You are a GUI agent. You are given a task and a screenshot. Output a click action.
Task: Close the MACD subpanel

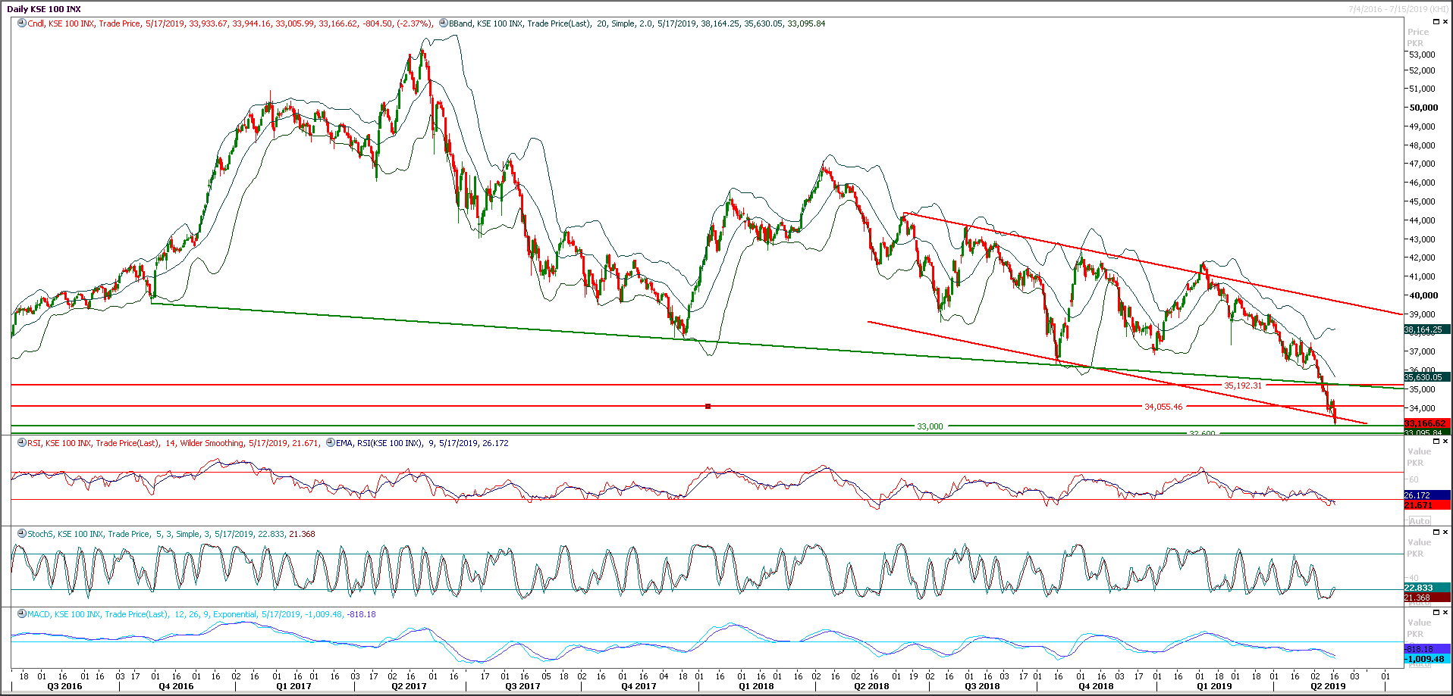(x=1445, y=613)
